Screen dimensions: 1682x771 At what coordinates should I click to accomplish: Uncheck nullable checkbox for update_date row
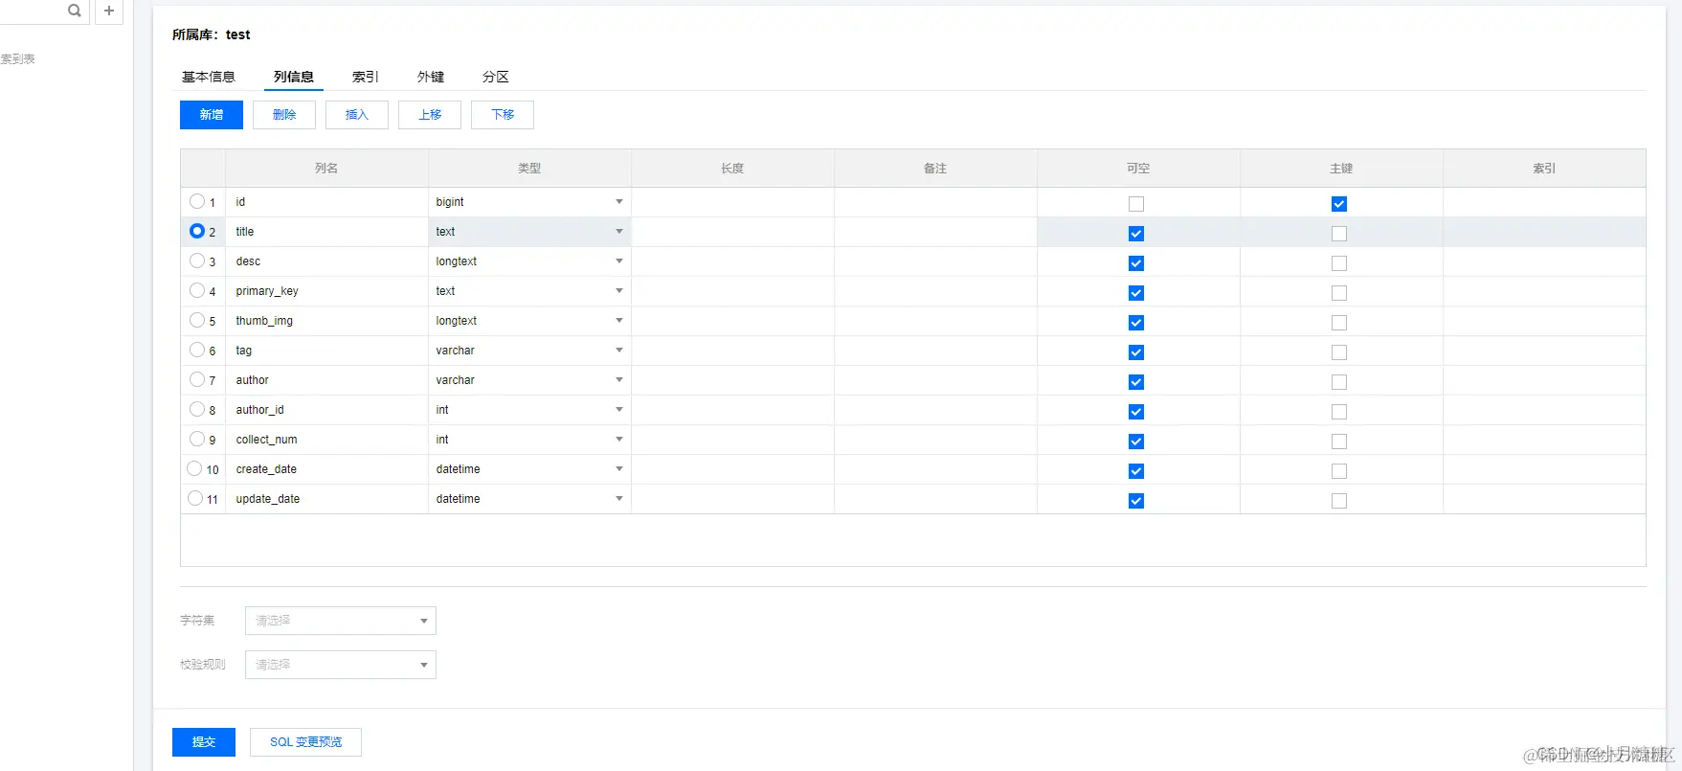1136,501
